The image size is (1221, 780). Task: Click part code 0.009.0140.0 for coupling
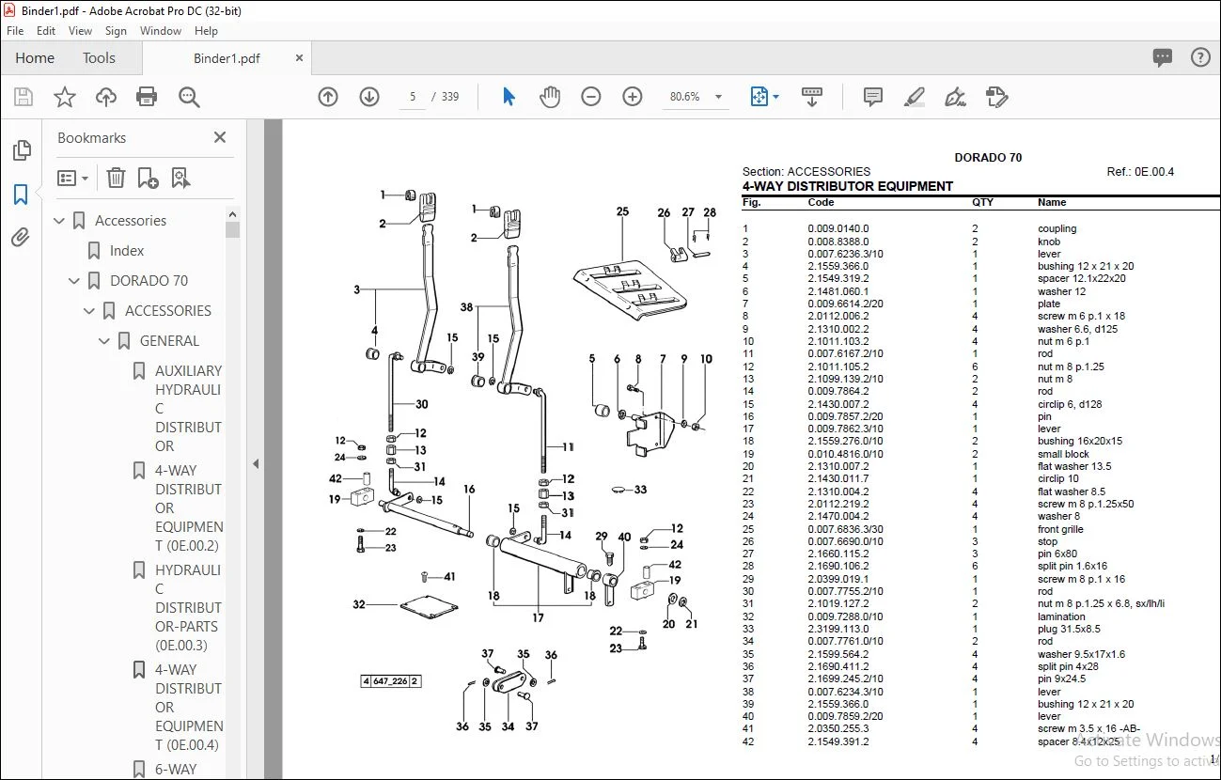pos(838,228)
